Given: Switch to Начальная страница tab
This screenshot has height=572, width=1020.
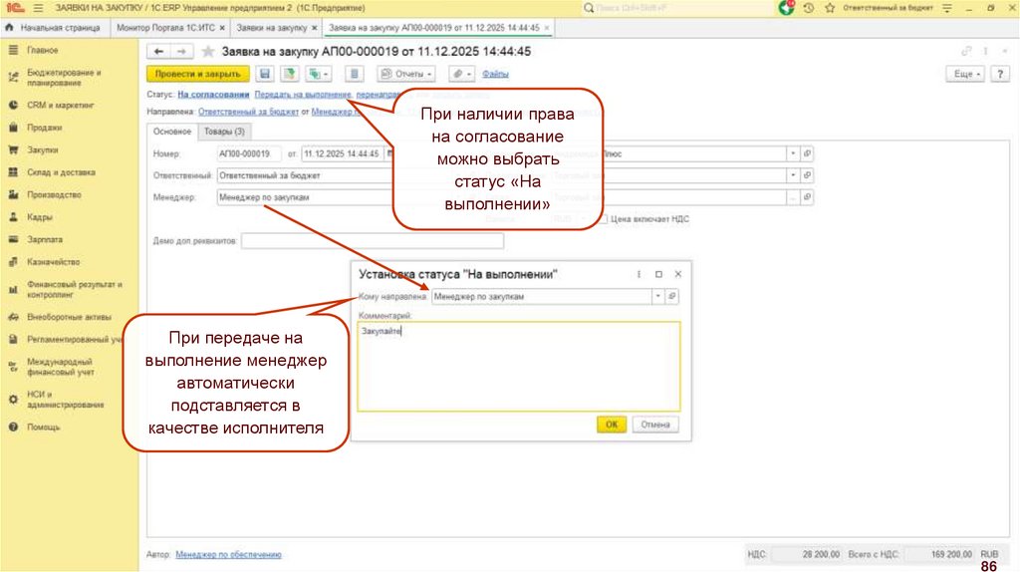Looking at the screenshot, I should click(54, 28).
